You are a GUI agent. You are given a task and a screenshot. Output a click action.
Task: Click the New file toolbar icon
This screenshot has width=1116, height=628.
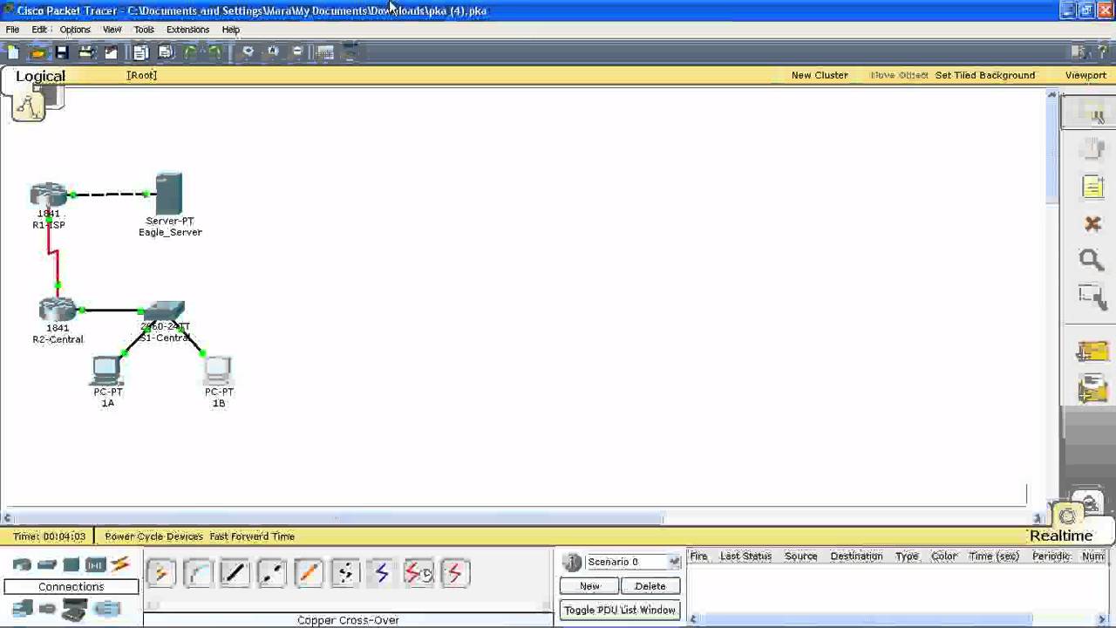click(13, 52)
